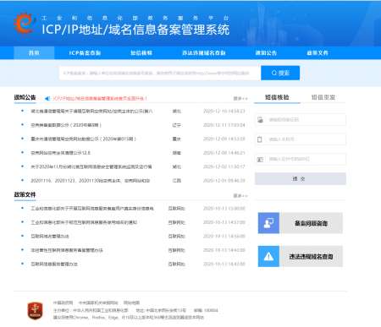
Task: Click the red government emblem badge
Action: point(35,311)
